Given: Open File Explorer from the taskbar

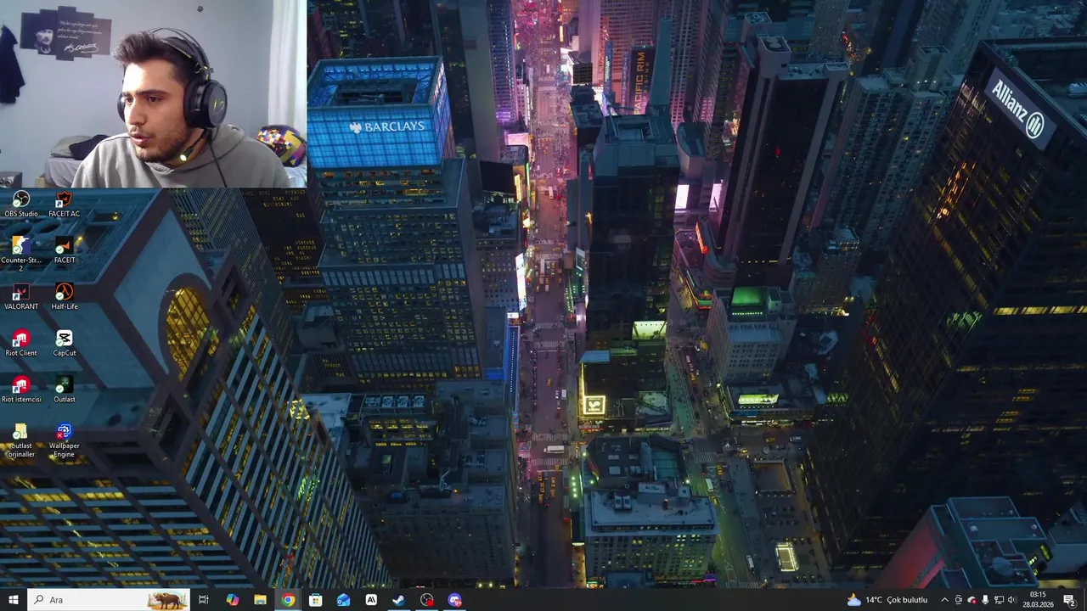Looking at the screenshot, I should coord(260,600).
